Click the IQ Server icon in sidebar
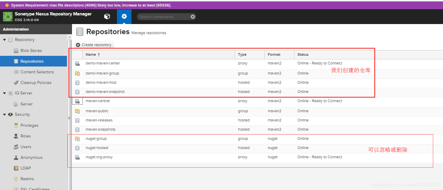This screenshot has width=443, height=190. point(10,93)
